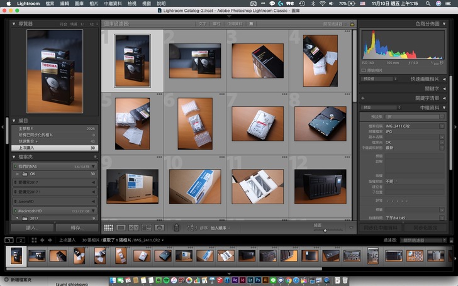The height and width of the screenshot is (286, 458).
Task: Click the Import button
Action: 31,227
